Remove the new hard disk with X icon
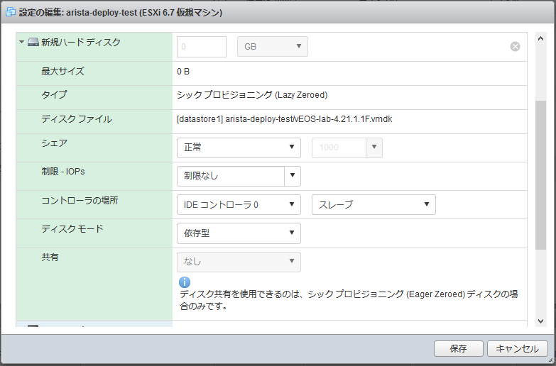Image resolution: width=556 pixels, height=366 pixels. pos(515,46)
